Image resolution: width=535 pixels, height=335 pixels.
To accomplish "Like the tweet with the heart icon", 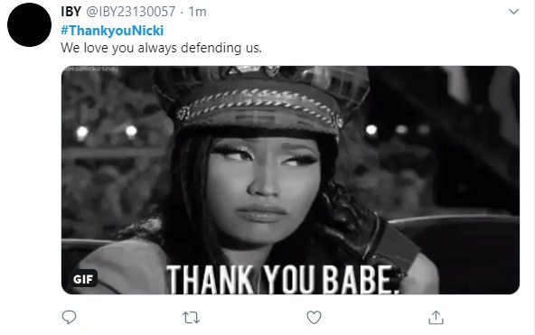I will pos(314,317).
